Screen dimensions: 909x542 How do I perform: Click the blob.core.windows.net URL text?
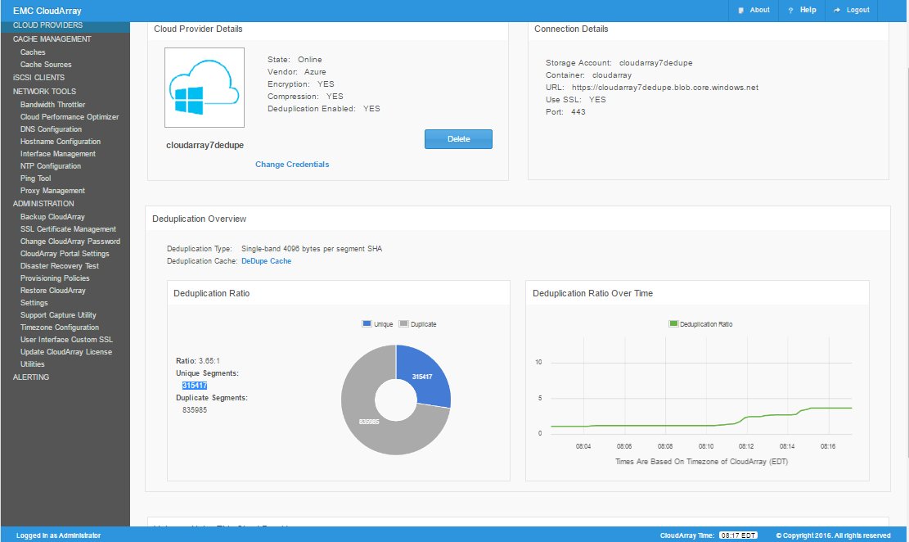click(665, 88)
